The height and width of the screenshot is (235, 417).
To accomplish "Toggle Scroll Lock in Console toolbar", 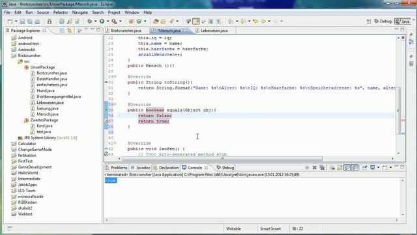I will coord(339,168).
